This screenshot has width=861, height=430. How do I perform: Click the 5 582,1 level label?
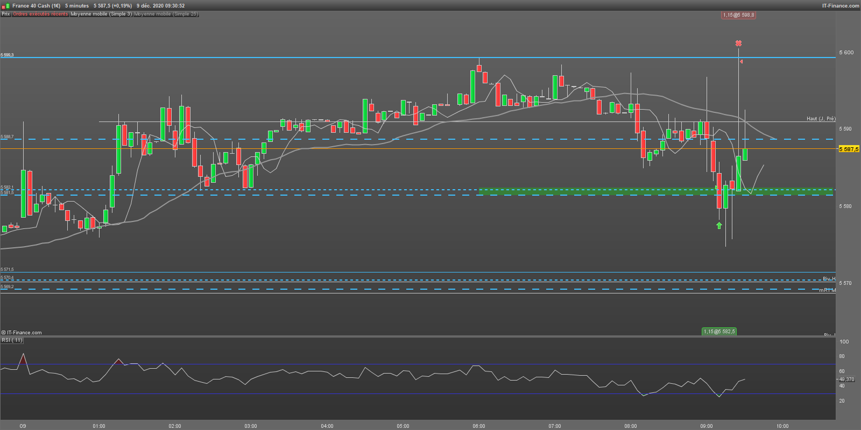[x=7, y=188]
